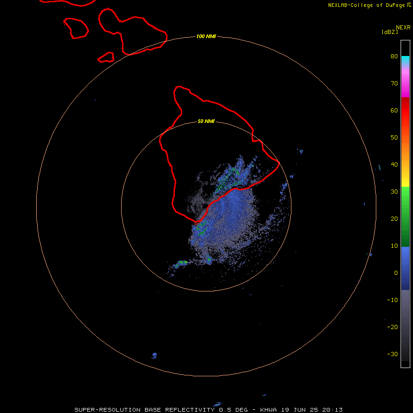Click the 20 dBZ scale value
Viewport: 413px width, 413px height.
[394, 219]
